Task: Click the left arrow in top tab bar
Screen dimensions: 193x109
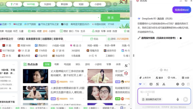Action: pyautogui.click(x=2, y=4)
